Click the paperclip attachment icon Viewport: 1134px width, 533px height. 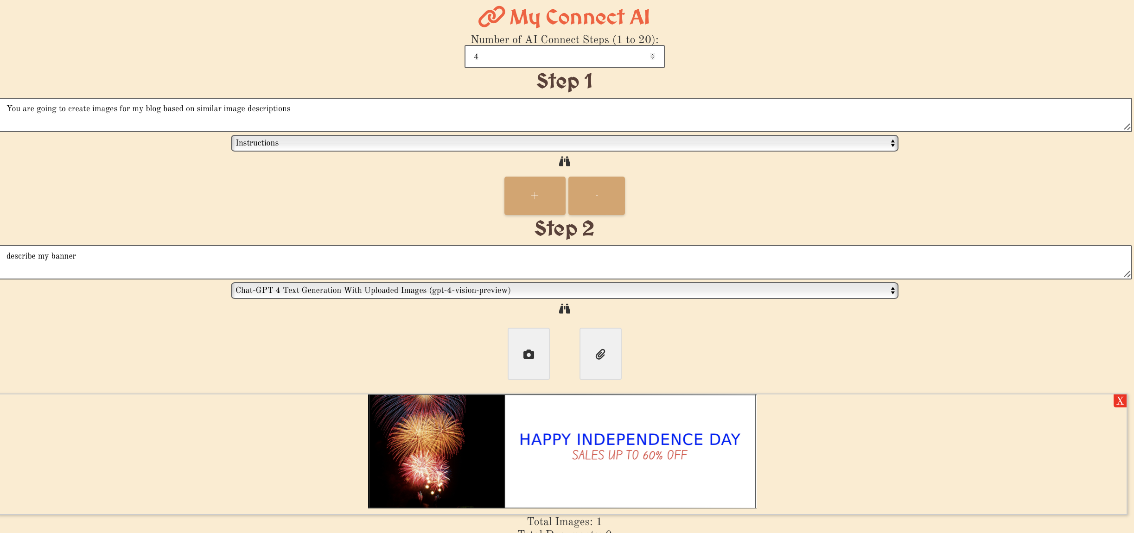(601, 355)
